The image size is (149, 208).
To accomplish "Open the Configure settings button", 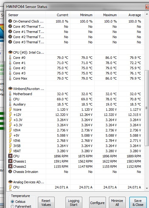I will pos(97,203).
